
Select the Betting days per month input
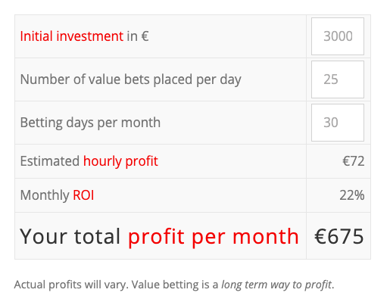click(338, 123)
